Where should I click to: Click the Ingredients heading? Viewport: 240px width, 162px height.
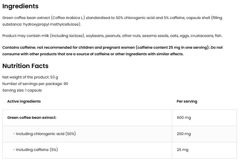pos(20,6)
